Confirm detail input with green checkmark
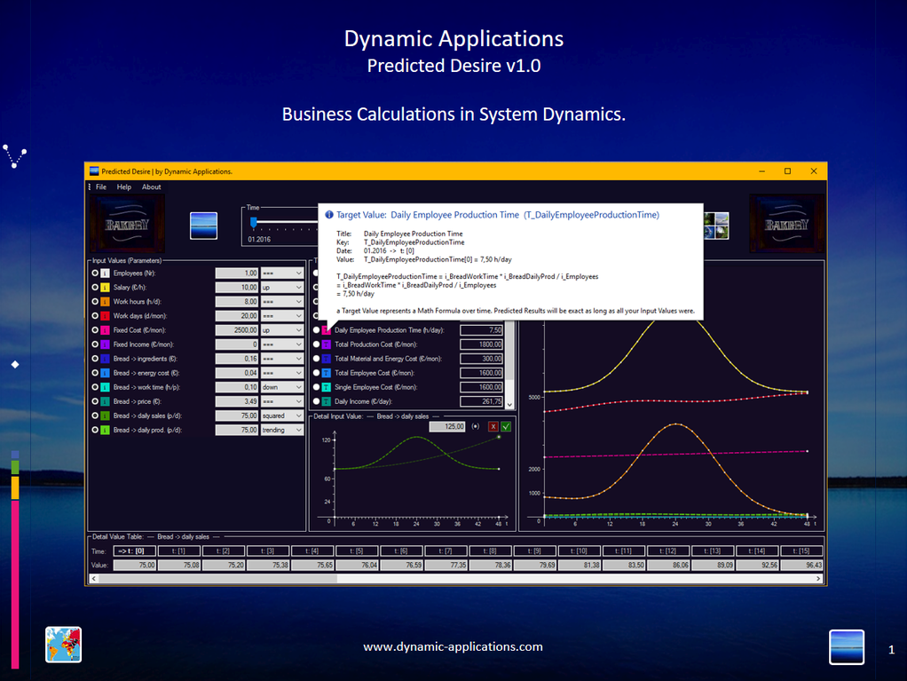 (506, 427)
